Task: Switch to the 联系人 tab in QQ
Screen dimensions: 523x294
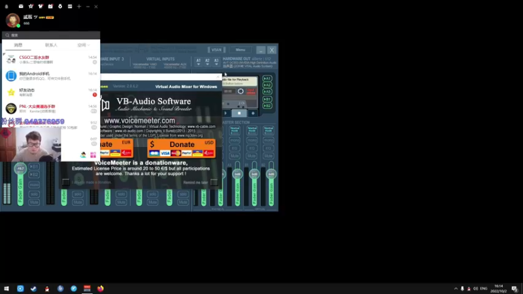Action: point(51,45)
